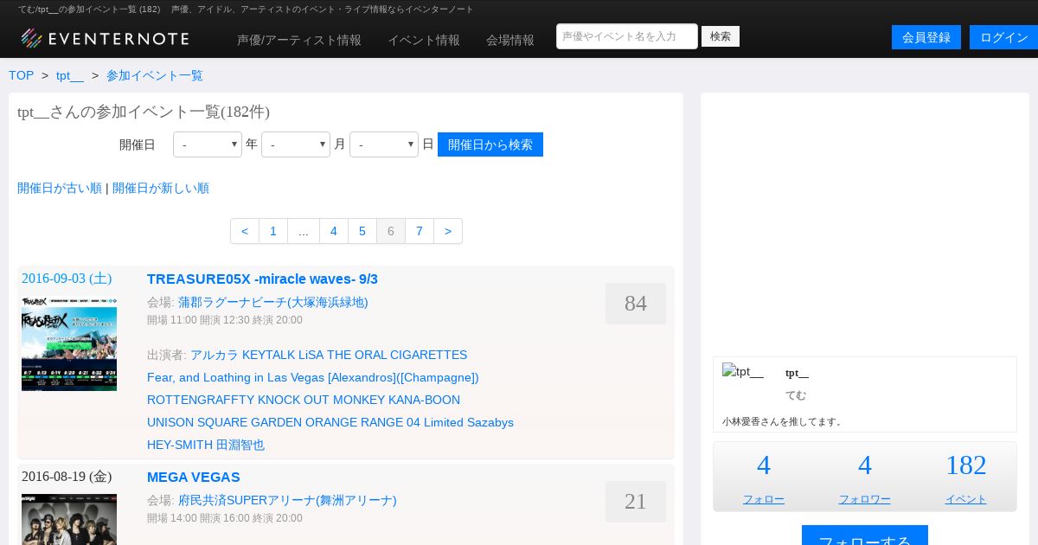Image resolution: width=1038 pixels, height=545 pixels.
Task: Click the pagination ellipsis item
Action: coord(304,231)
